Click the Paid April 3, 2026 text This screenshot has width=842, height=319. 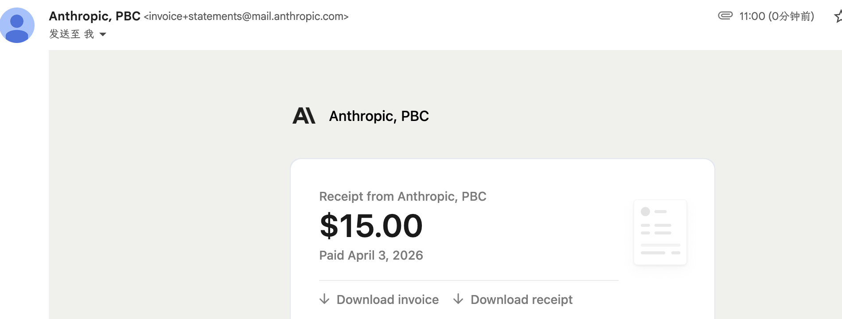371,255
